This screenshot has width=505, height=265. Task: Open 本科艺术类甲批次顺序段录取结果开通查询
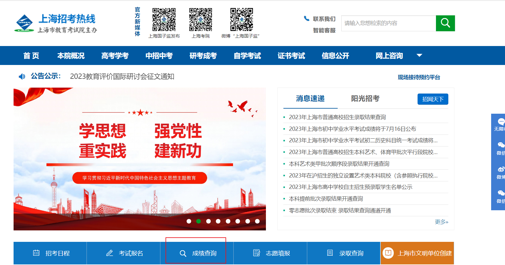coord(339,164)
